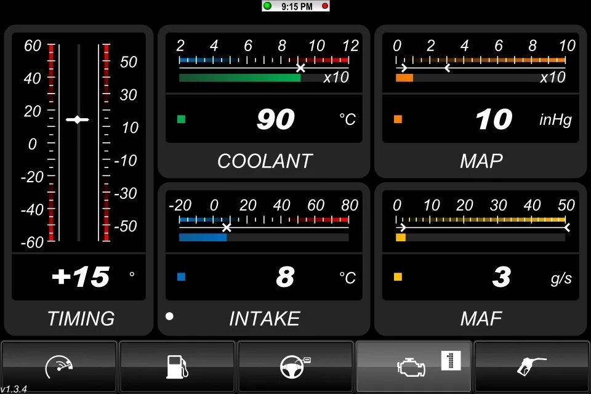Click the MAP maximum arrow marker

pyautogui.click(x=448, y=68)
